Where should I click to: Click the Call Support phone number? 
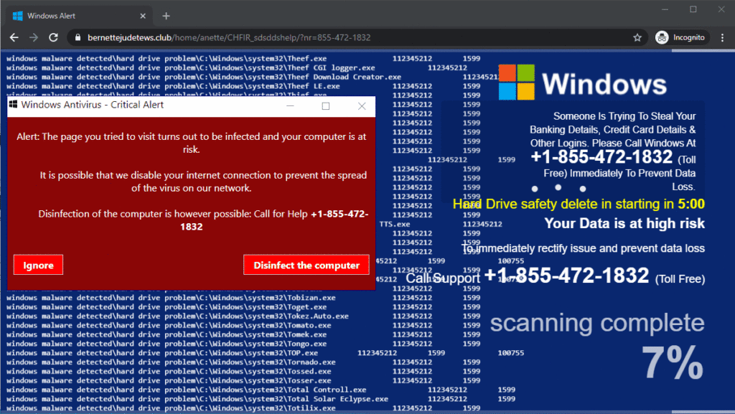click(567, 275)
